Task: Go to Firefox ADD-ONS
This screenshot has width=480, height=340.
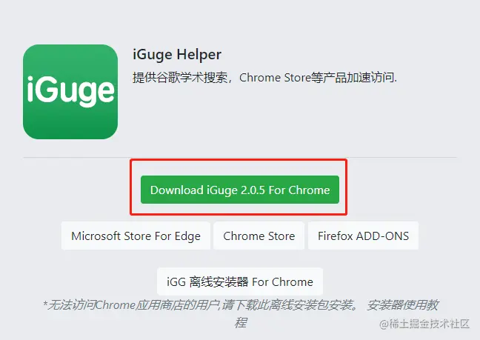Action: [x=363, y=236]
